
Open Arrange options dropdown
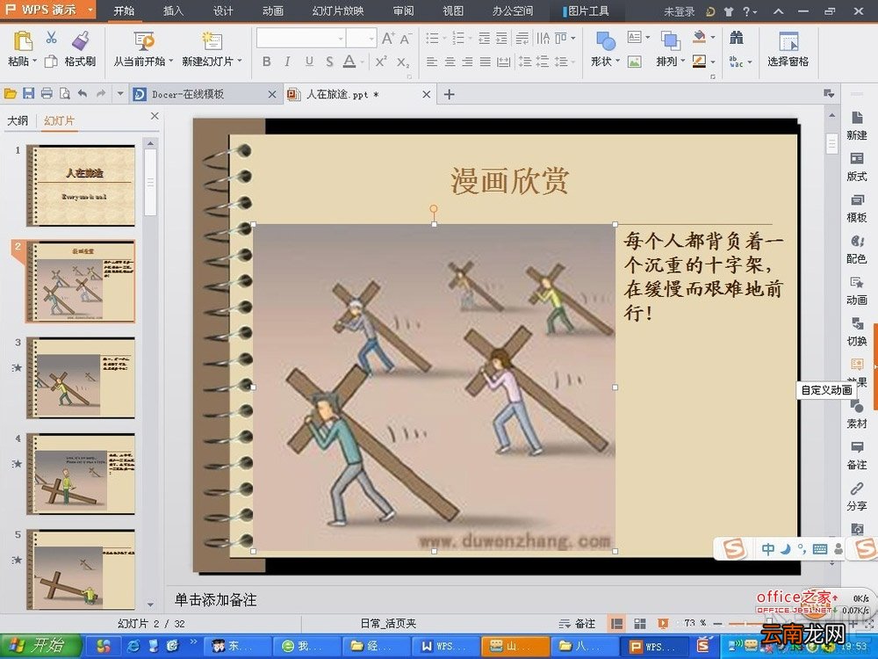(x=682, y=62)
